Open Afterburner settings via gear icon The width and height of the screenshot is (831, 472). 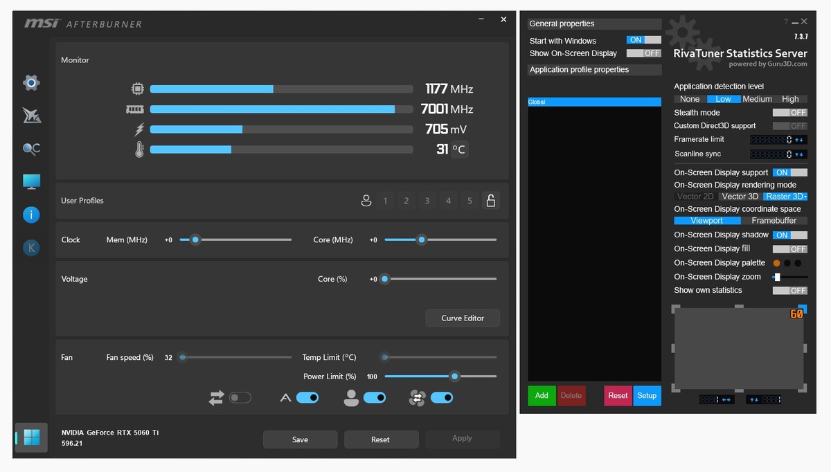tap(30, 82)
